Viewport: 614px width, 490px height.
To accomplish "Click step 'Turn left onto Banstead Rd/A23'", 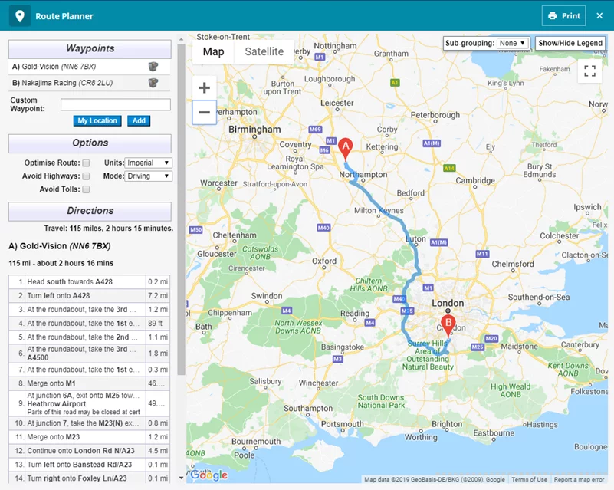I will (89, 465).
